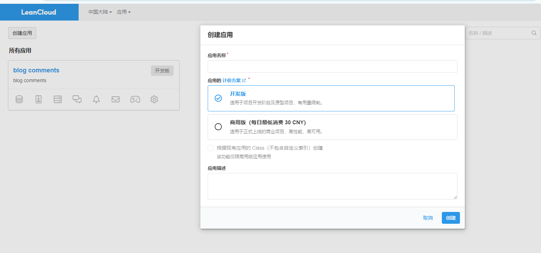The height and width of the screenshot is (253, 541).
Task: Click the user contact card icon
Action: click(38, 99)
